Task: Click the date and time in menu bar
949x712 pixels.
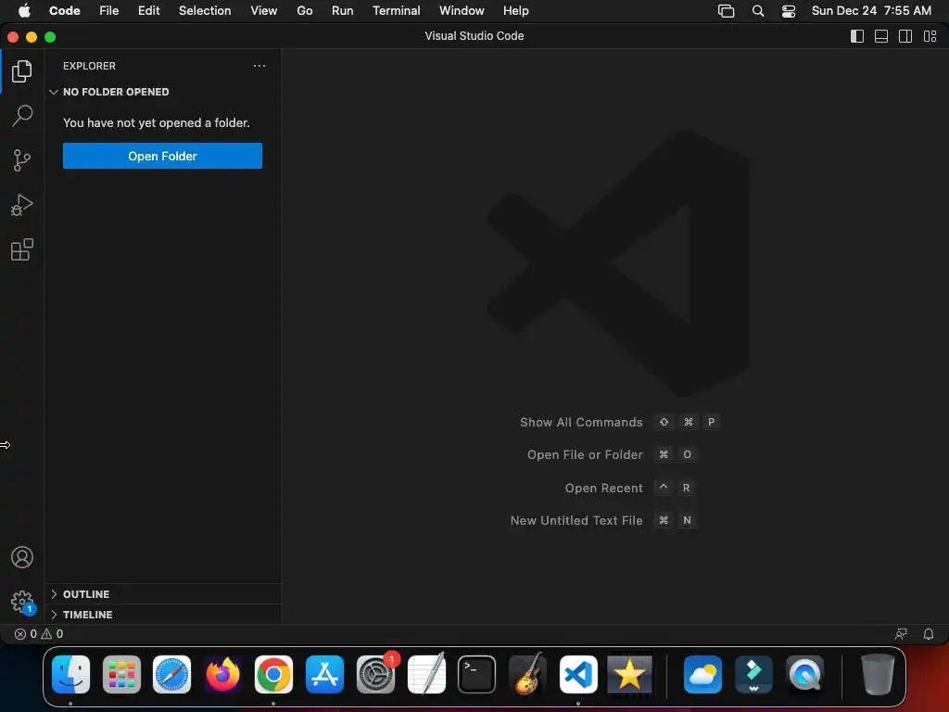Action: click(x=871, y=11)
